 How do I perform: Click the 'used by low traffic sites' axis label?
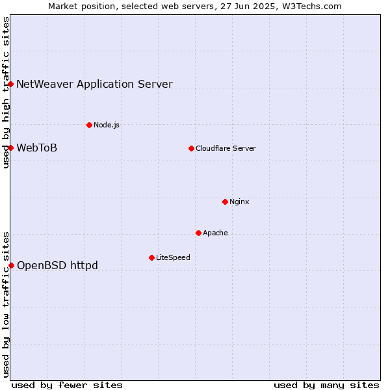coord(5,305)
